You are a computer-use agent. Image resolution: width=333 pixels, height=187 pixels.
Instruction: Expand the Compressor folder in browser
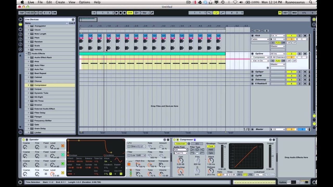click(x=29, y=85)
